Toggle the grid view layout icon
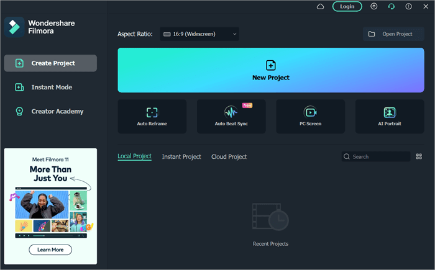 coord(419,156)
